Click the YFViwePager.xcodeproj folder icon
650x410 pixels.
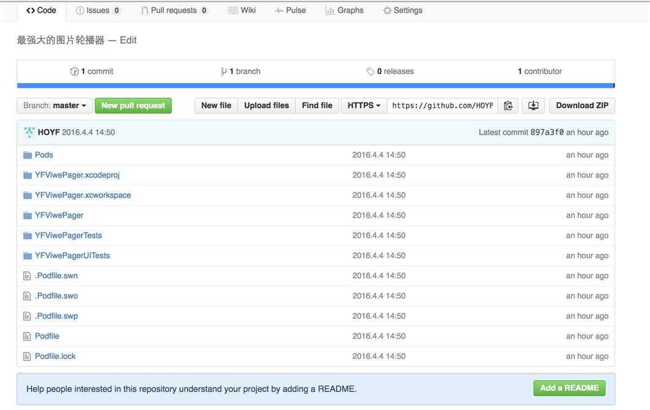(x=27, y=175)
